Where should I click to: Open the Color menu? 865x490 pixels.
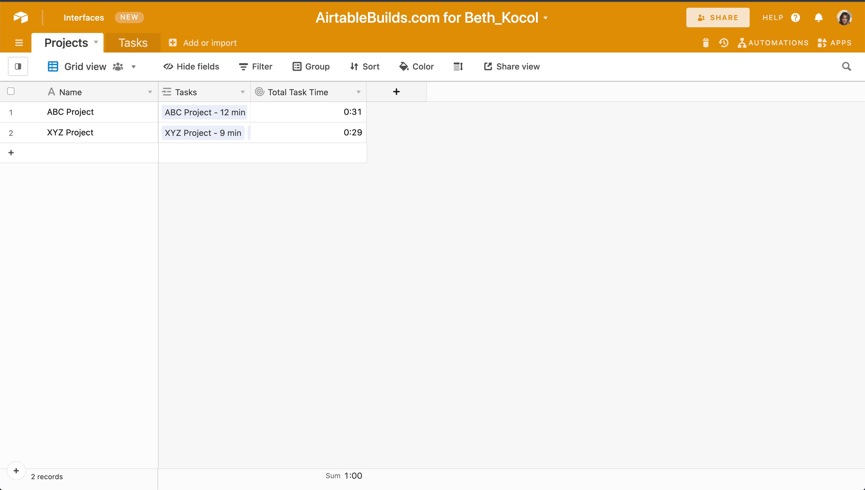pyautogui.click(x=416, y=67)
